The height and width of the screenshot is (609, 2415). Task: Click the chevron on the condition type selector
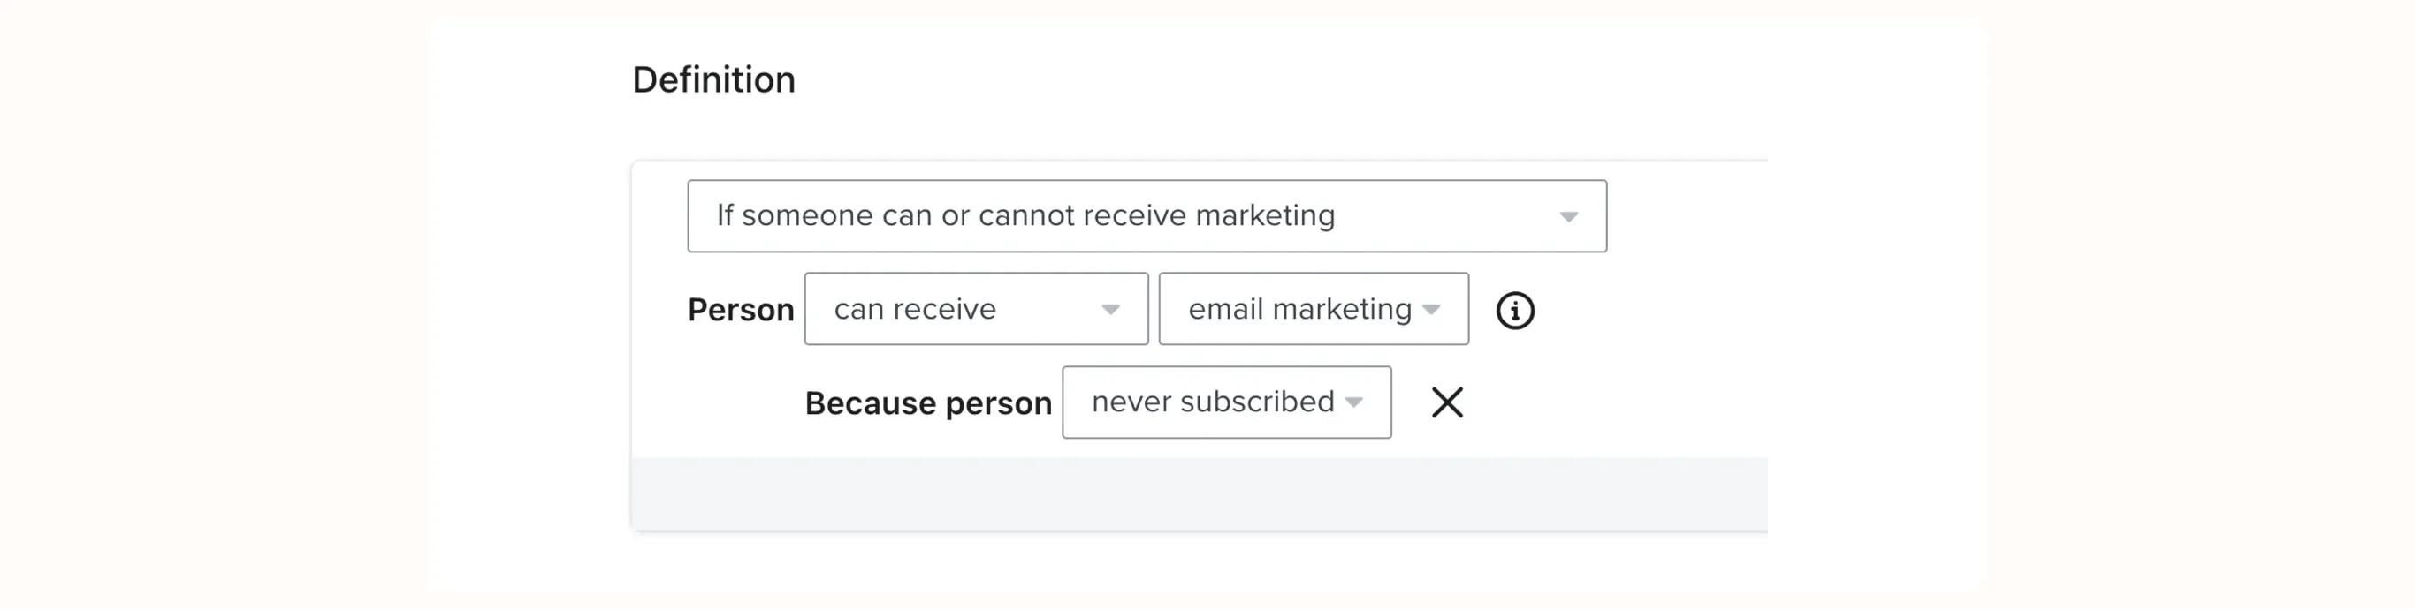[x=1567, y=216]
